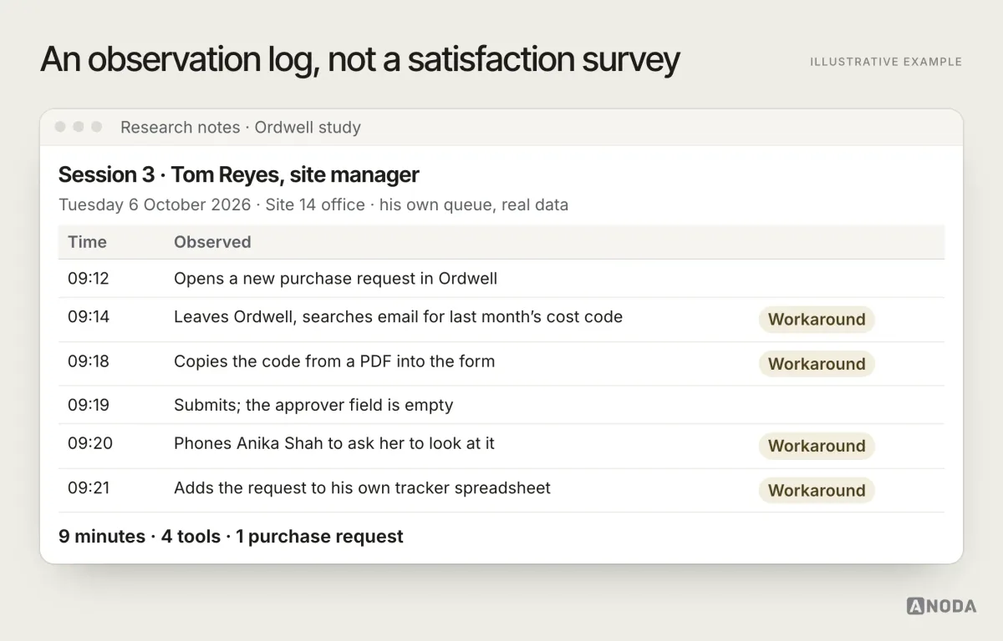The image size is (1003, 641).
Task: Click 'Phones Anika Shah to ask her' observation
Action: [x=334, y=443]
